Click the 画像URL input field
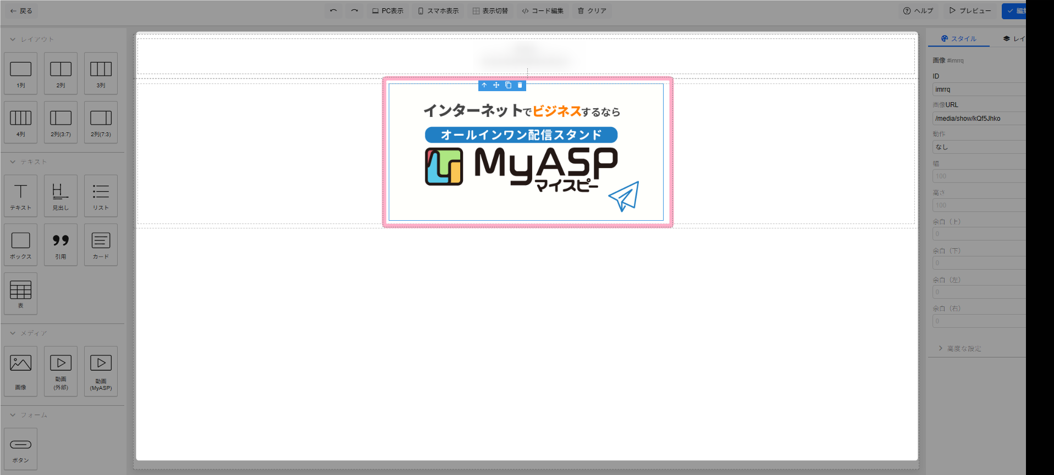 point(979,119)
